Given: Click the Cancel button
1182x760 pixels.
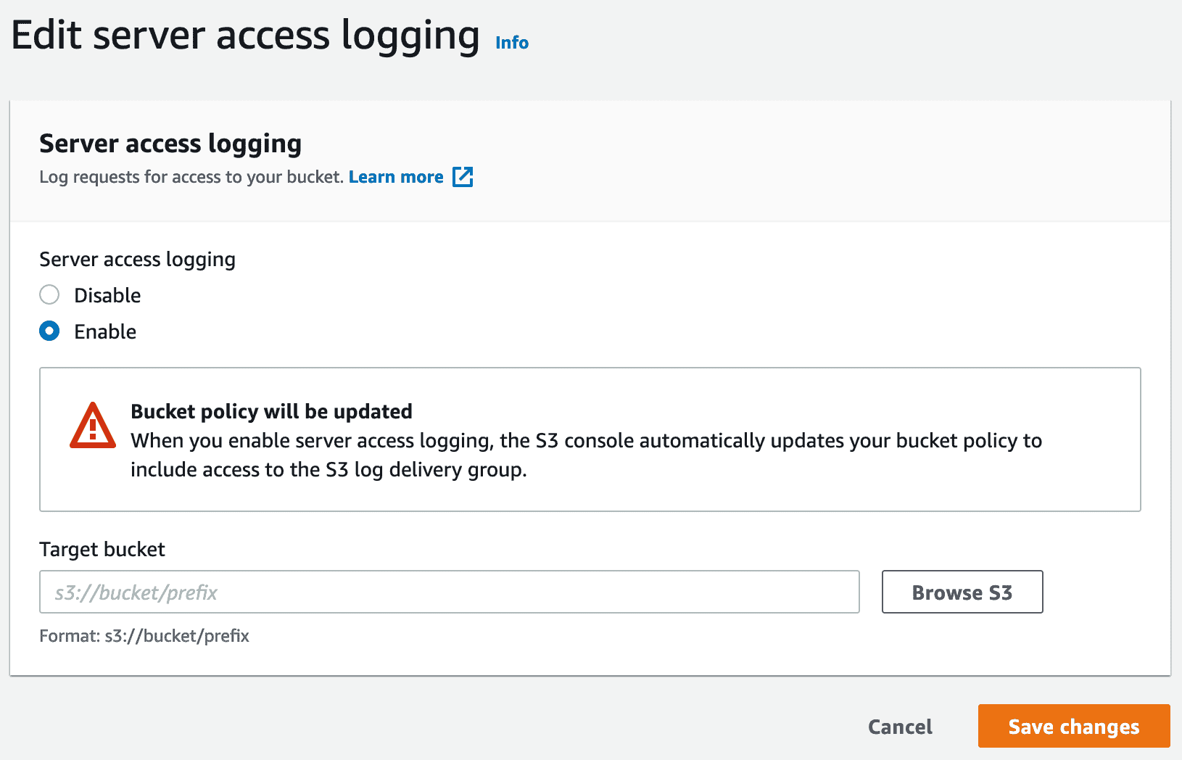Looking at the screenshot, I should coord(900,726).
